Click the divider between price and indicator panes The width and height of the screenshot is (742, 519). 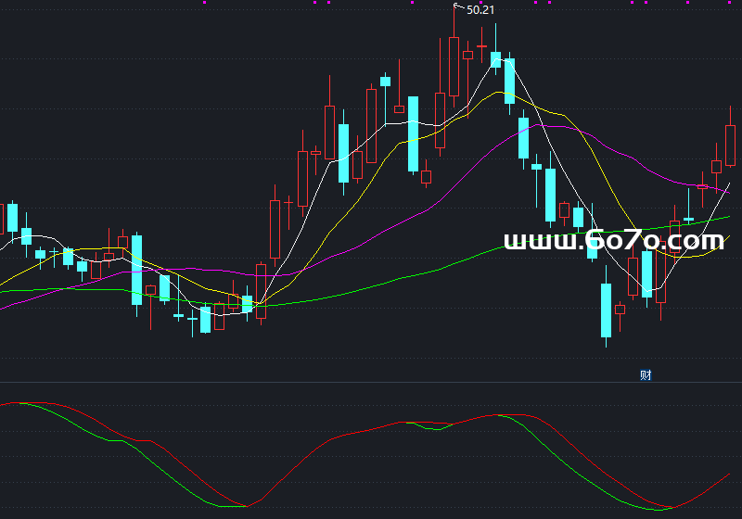point(371,382)
